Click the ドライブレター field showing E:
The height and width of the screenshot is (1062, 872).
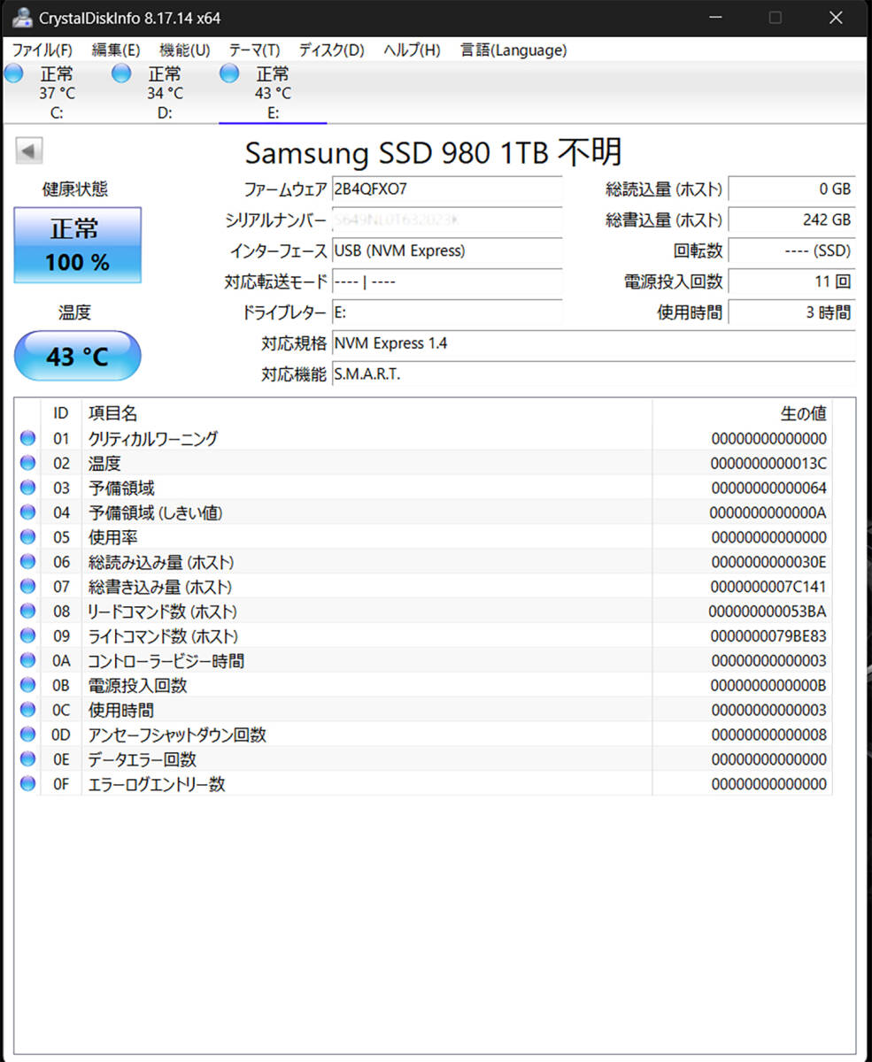(x=447, y=312)
